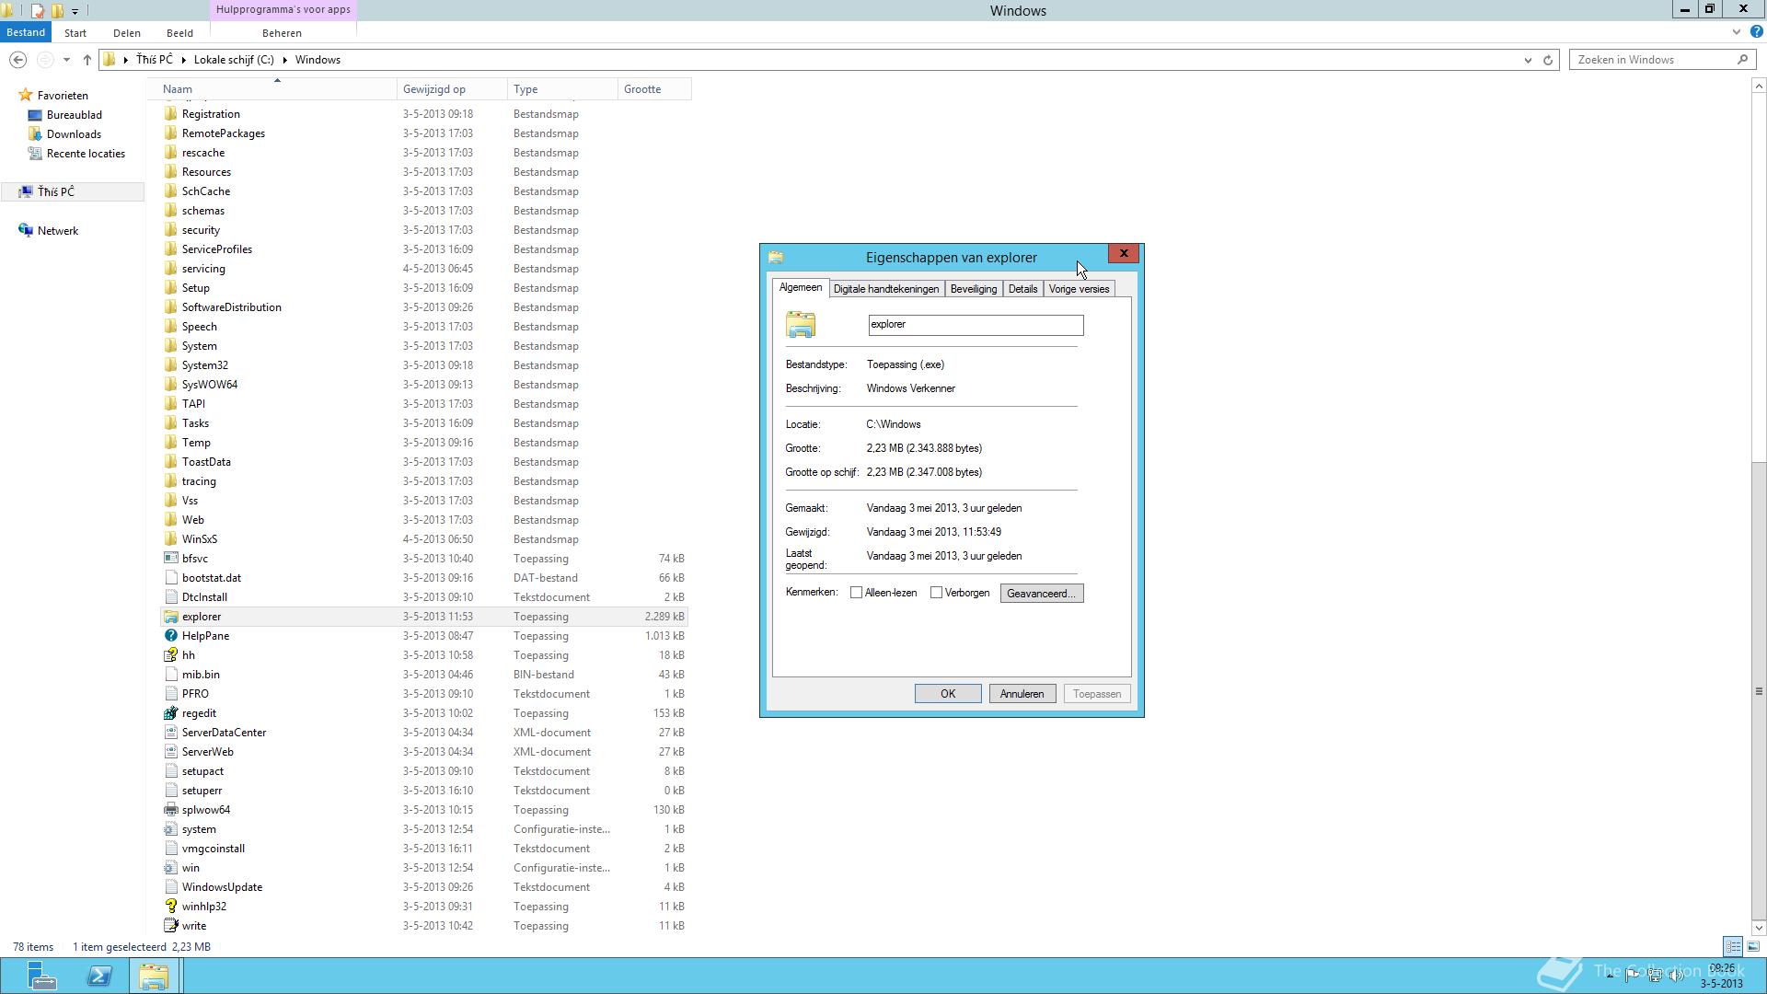The image size is (1767, 994).
Task: Click OK in the properties dialog
Action: pyautogui.click(x=948, y=694)
